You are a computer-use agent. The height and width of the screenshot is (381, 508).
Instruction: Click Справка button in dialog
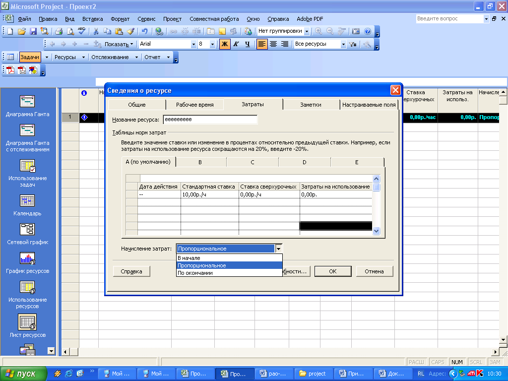131,271
